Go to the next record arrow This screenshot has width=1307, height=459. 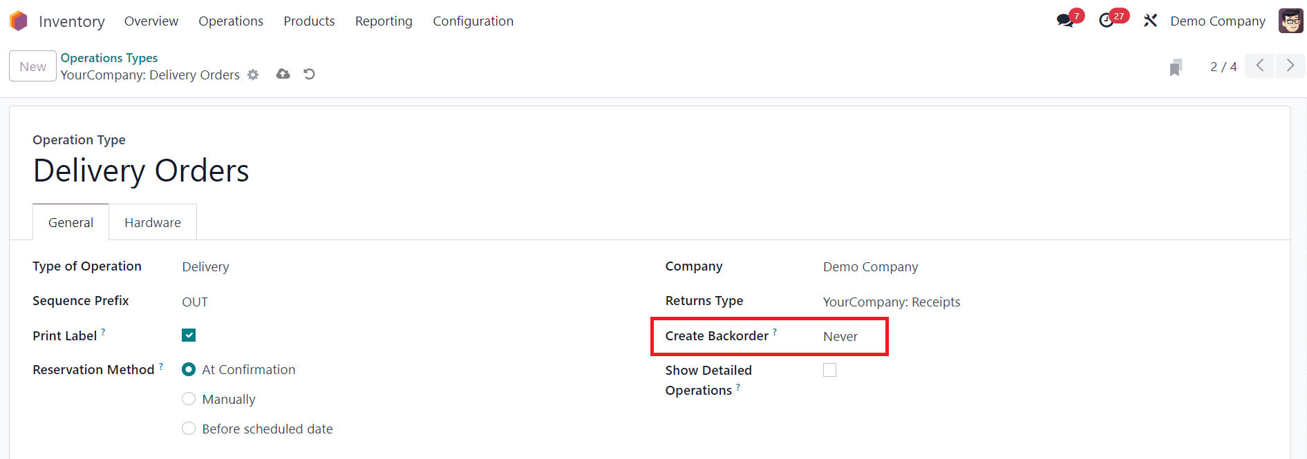[1290, 66]
